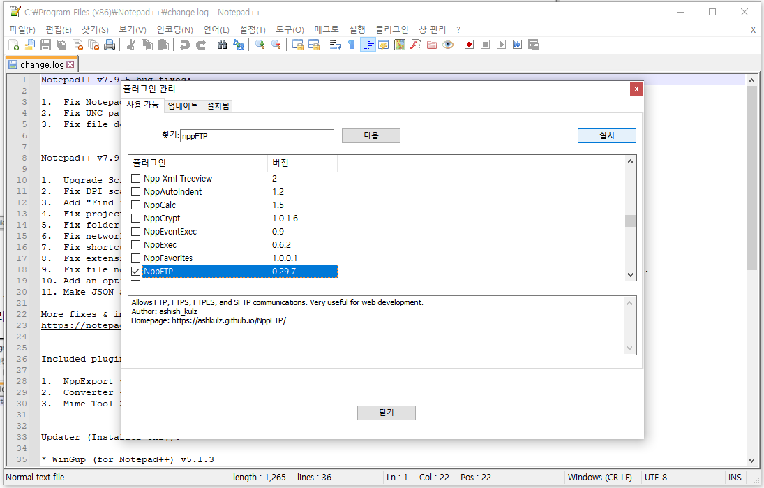Click the plugin list scrollbar thumb

pos(630,221)
